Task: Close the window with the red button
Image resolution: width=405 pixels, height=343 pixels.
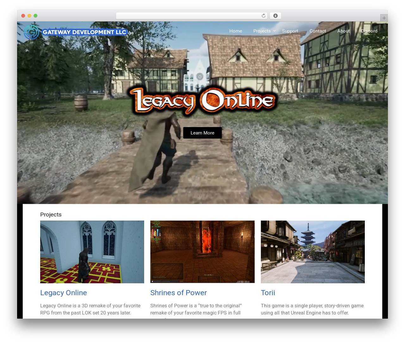Action: click(23, 16)
